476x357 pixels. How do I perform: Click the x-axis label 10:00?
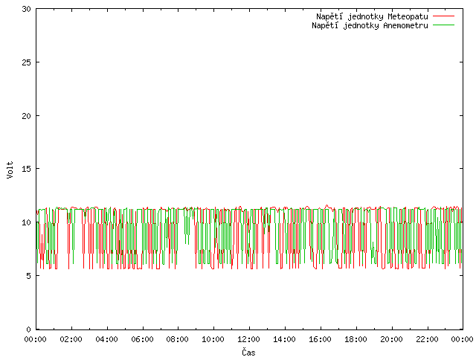tap(213, 339)
